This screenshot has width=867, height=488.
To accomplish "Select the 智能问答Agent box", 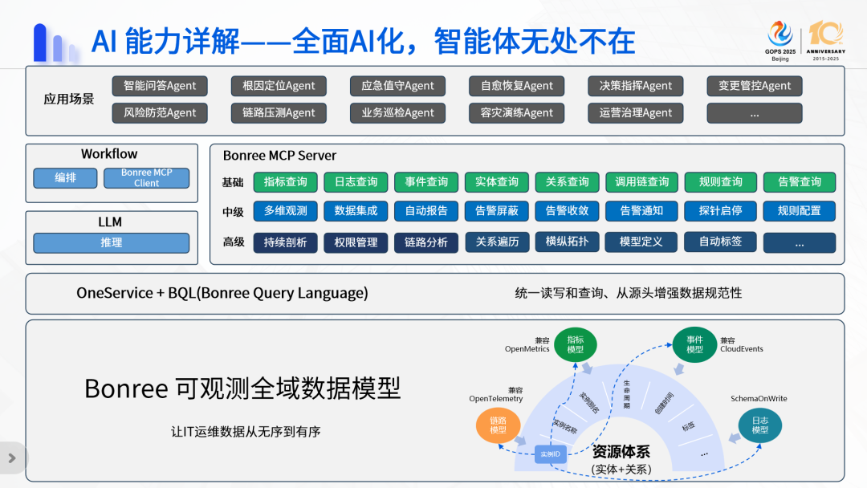I will [x=160, y=86].
